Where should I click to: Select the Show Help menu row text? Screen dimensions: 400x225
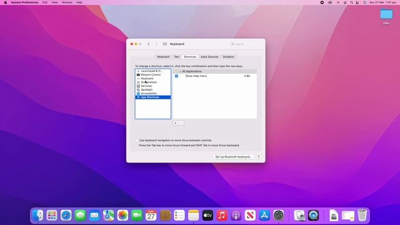coord(196,76)
